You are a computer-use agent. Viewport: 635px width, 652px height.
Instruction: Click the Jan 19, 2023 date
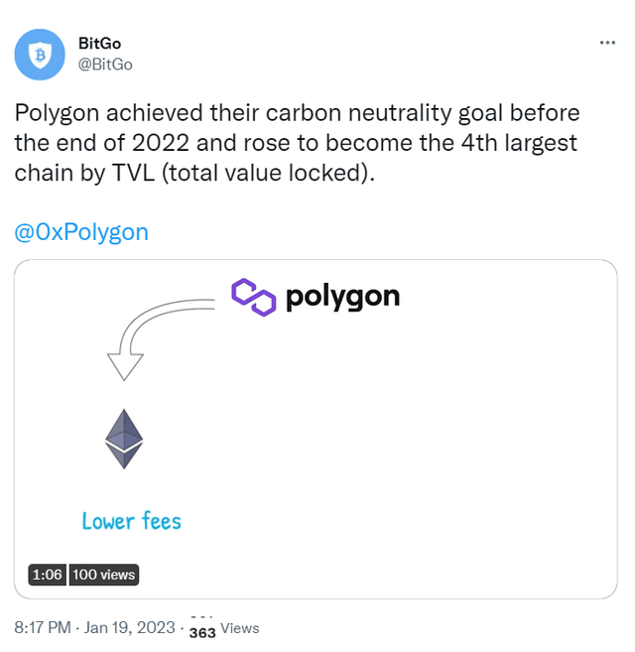[x=132, y=628]
